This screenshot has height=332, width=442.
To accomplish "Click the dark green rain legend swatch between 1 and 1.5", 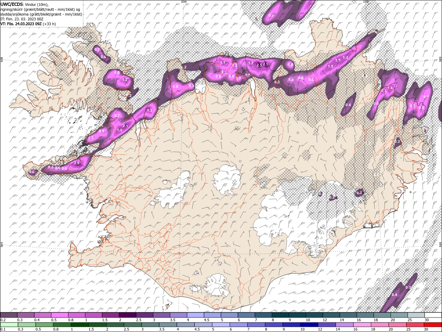I will (80, 325).
